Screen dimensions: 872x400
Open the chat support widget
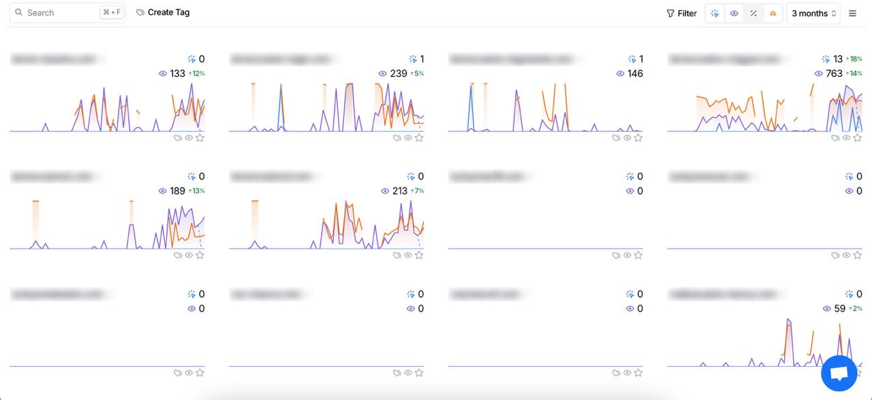coord(839,373)
